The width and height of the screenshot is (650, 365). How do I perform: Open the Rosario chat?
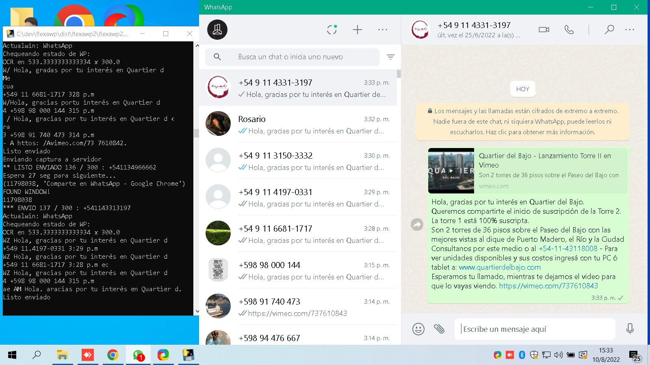[298, 124]
